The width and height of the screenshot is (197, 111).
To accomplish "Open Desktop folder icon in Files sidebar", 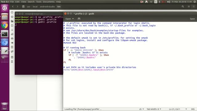I will (x=12, y=21).
